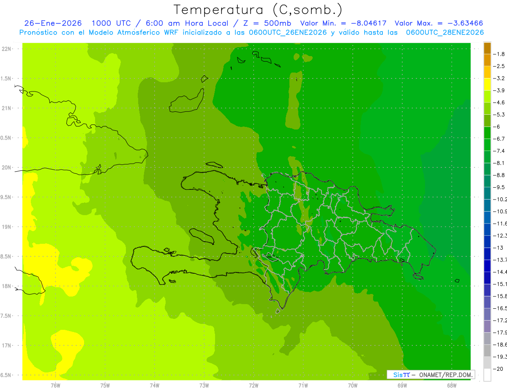Click the '-1.8' legend value

499,54
